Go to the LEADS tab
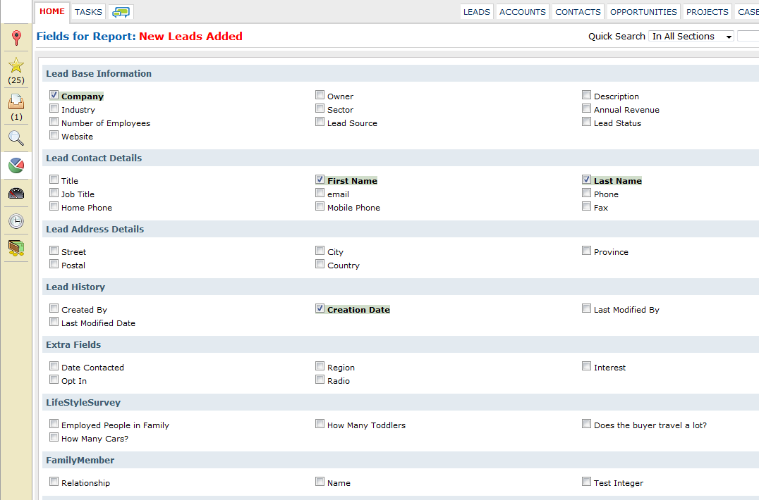 [477, 12]
